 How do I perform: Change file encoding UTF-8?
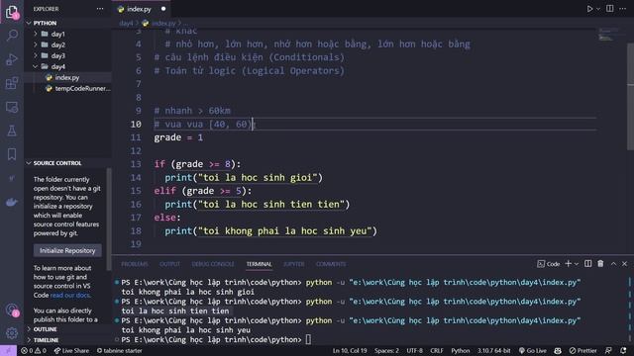click(x=414, y=351)
